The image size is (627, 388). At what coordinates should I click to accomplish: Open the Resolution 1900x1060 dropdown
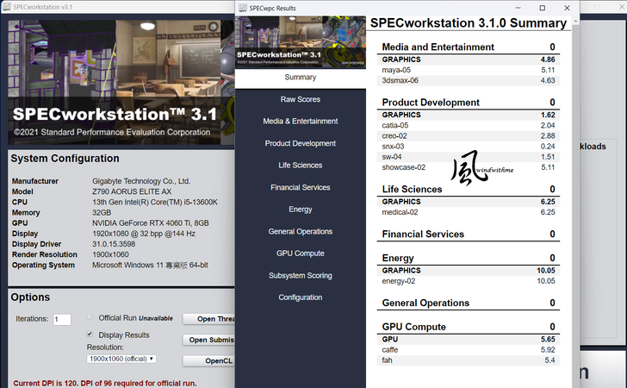[x=121, y=359]
